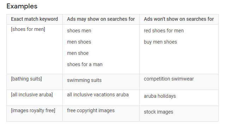Click the shoes for a man entry
Image resolution: width=226 pixels, height=128 pixels.
(85, 64)
